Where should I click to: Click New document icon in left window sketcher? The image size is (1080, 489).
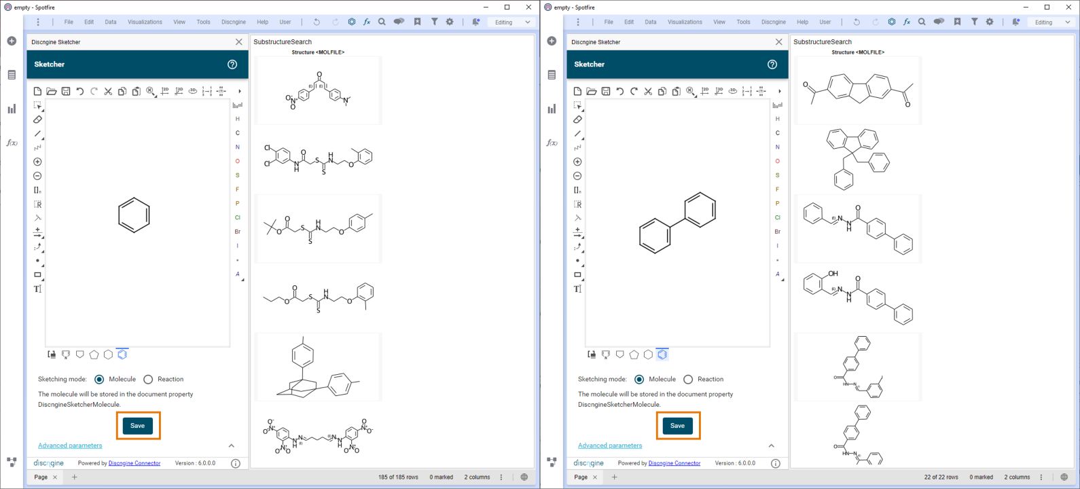coord(37,91)
